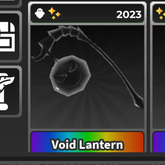
Task: Click the purple name bar on the right card
Action: (x=159, y=142)
